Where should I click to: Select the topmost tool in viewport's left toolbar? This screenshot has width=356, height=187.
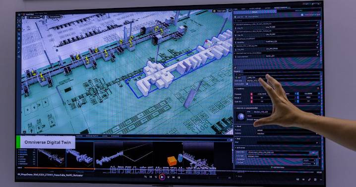point(19,21)
